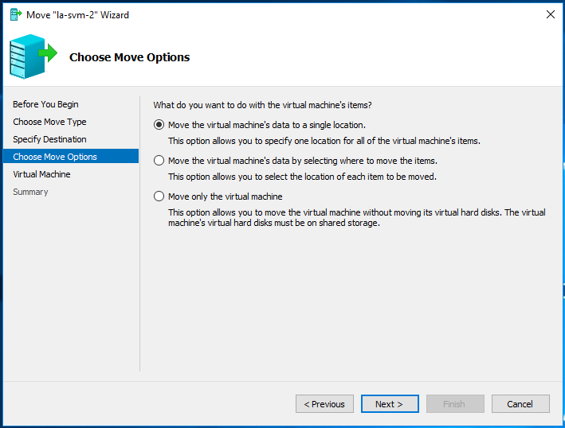Viewport: 565px width, 428px height.
Task: Click the greyed Summary step
Action: [x=30, y=192]
